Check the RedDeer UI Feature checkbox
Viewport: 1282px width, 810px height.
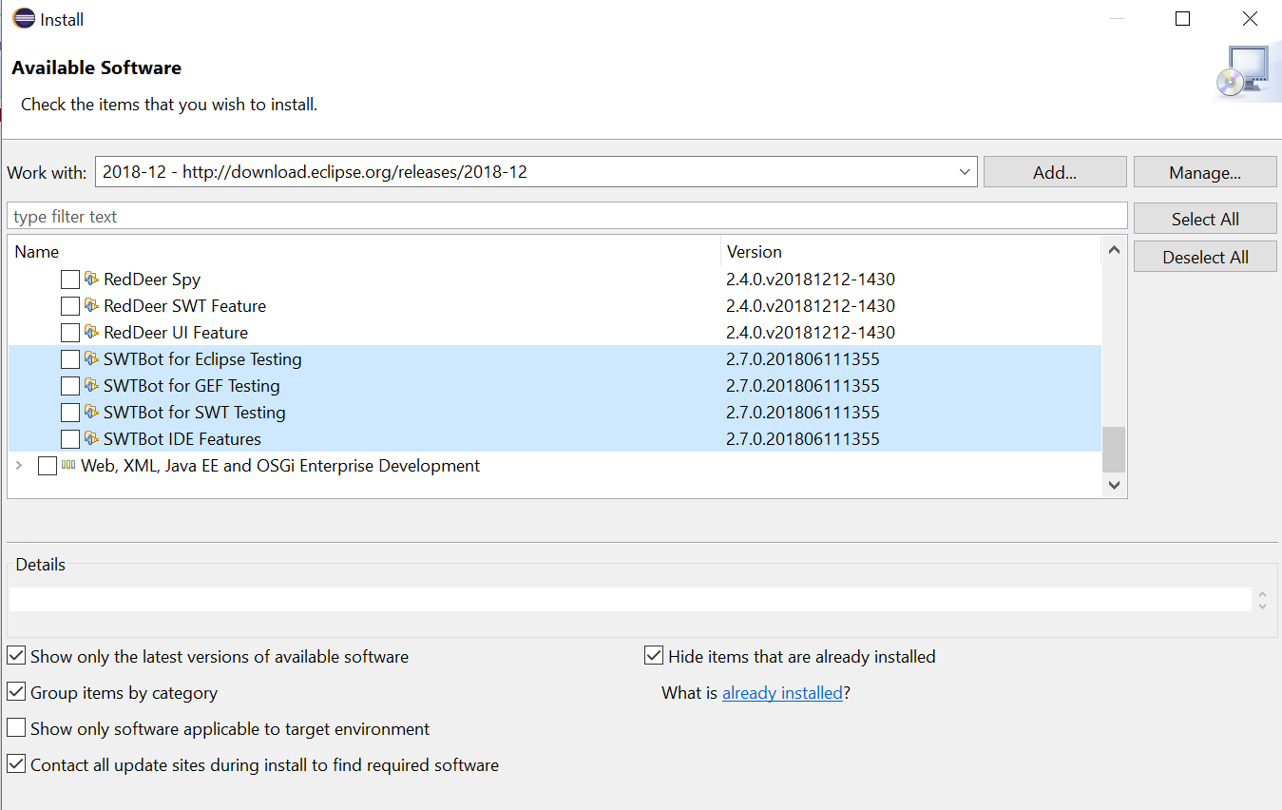click(70, 333)
